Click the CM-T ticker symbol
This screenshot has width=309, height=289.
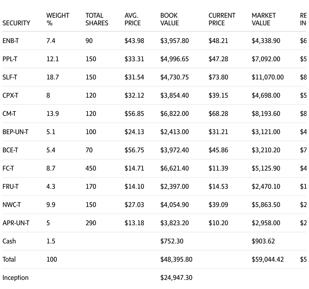click(9, 114)
